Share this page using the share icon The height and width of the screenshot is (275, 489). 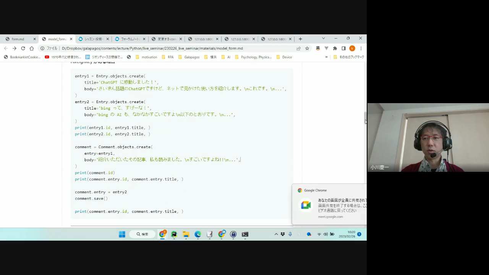pyautogui.click(x=298, y=49)
